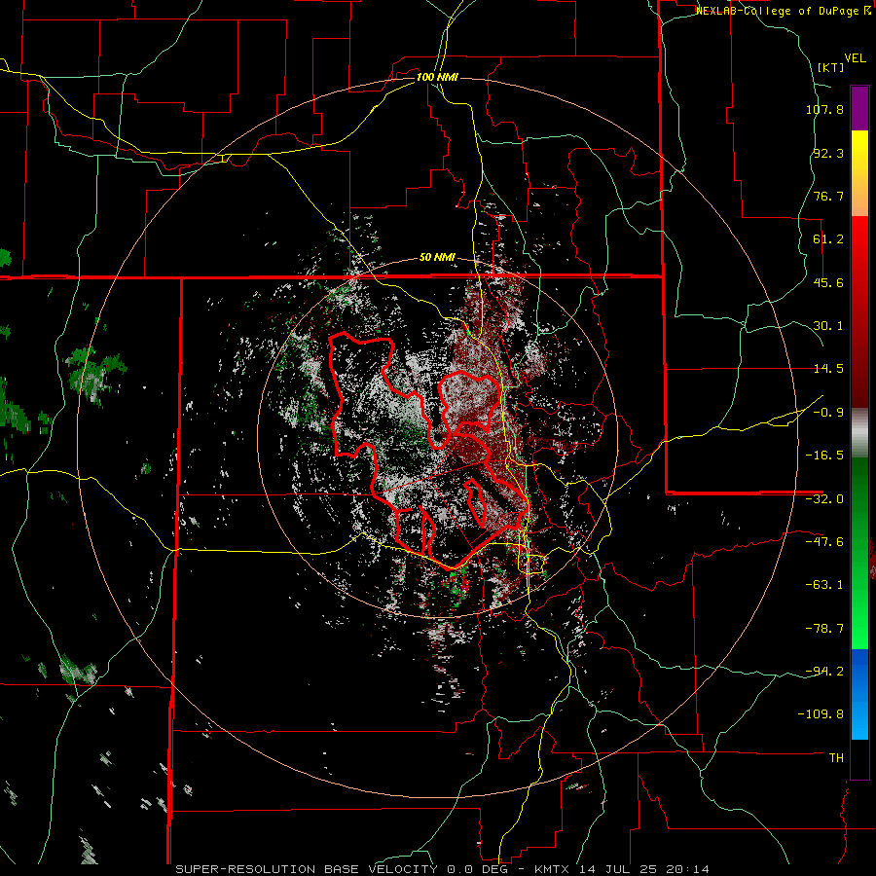Click the -63.1 velocity scale value
876x876 pixels.
(824, 585)
